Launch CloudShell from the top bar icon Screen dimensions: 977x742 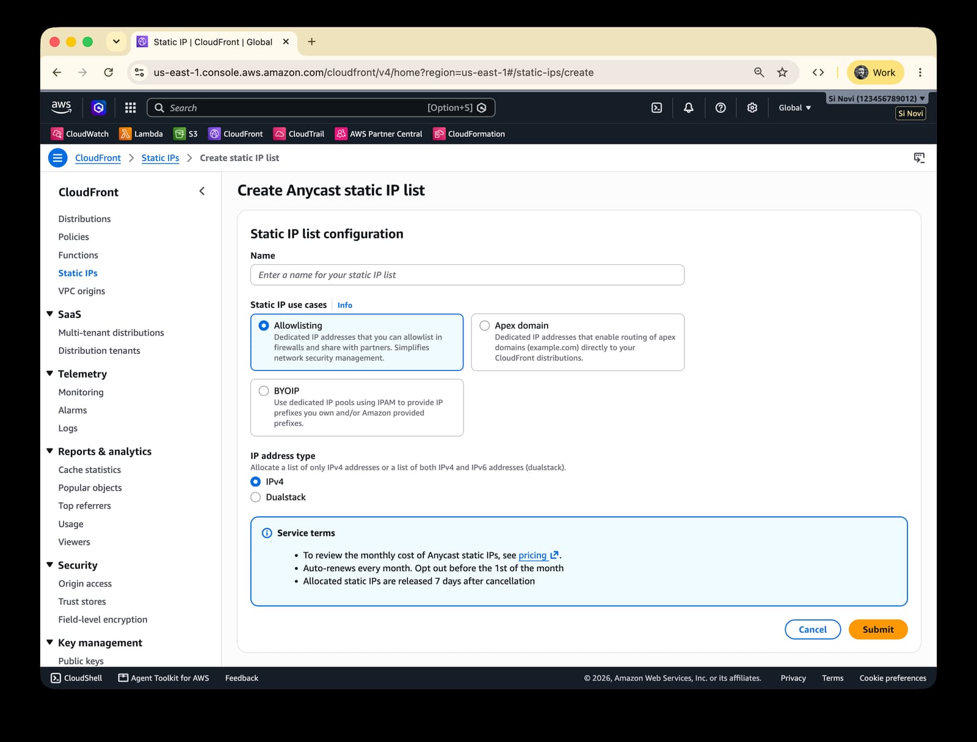tap(656, 107)
